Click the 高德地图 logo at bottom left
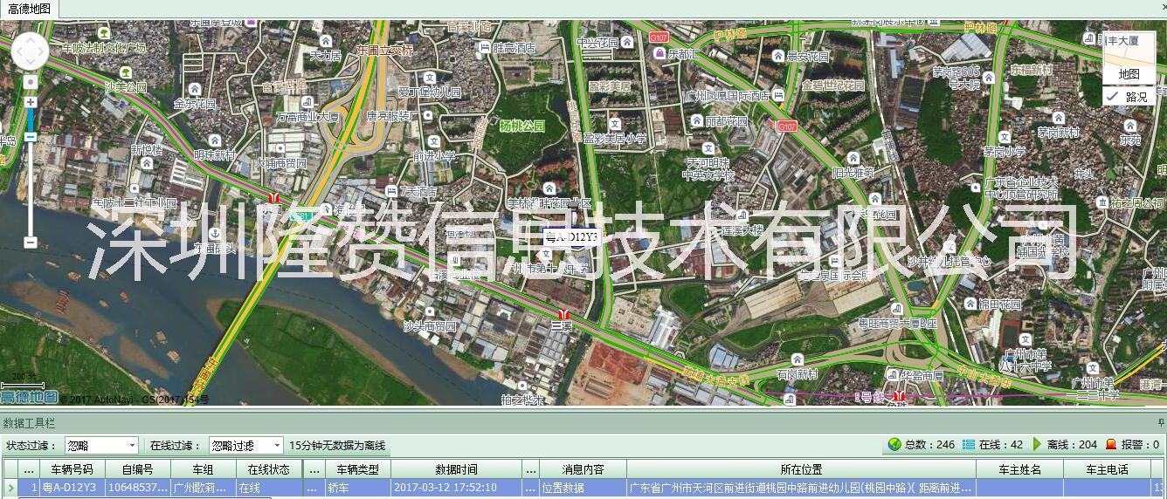Screen dimensions: 1167x499 click(30, 398)
